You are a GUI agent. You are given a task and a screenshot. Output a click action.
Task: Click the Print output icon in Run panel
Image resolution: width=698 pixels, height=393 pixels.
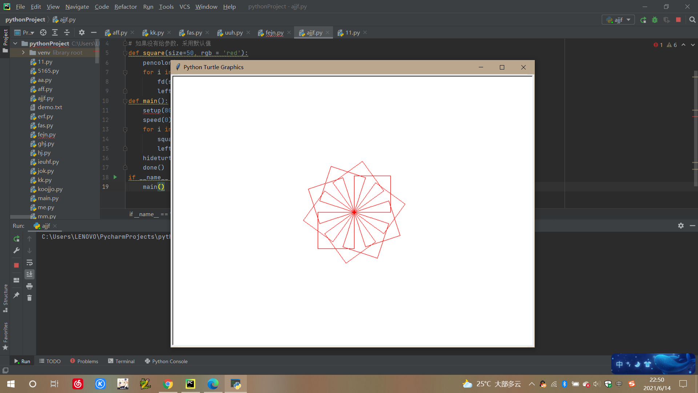[29, 286]
